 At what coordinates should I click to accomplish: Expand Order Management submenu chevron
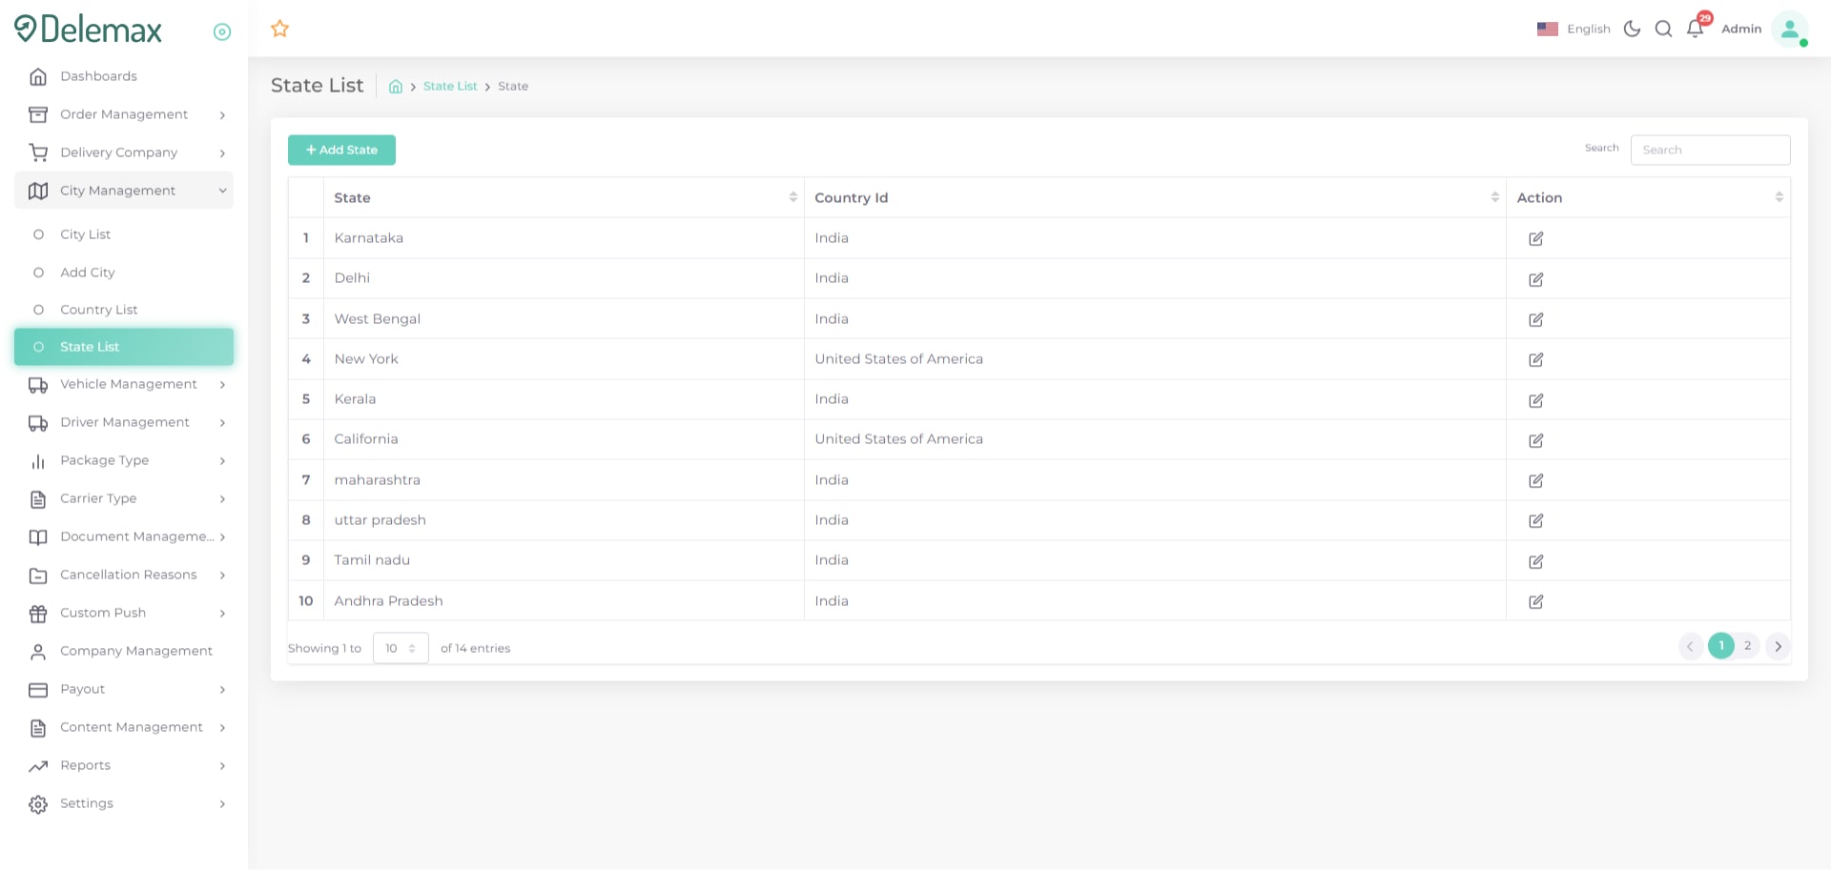point(222,115)
